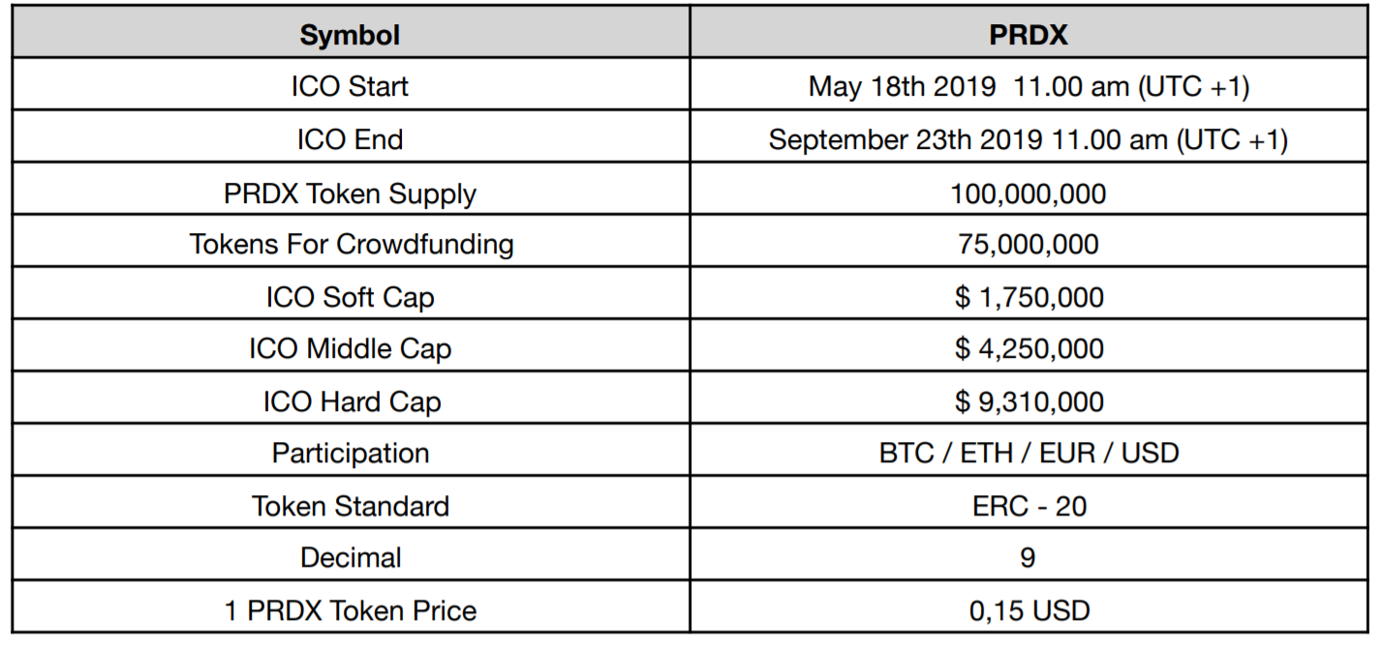Select the September 23rd 2019 end date
This screenshot has height=648, width=1381.
[1028, 139]
